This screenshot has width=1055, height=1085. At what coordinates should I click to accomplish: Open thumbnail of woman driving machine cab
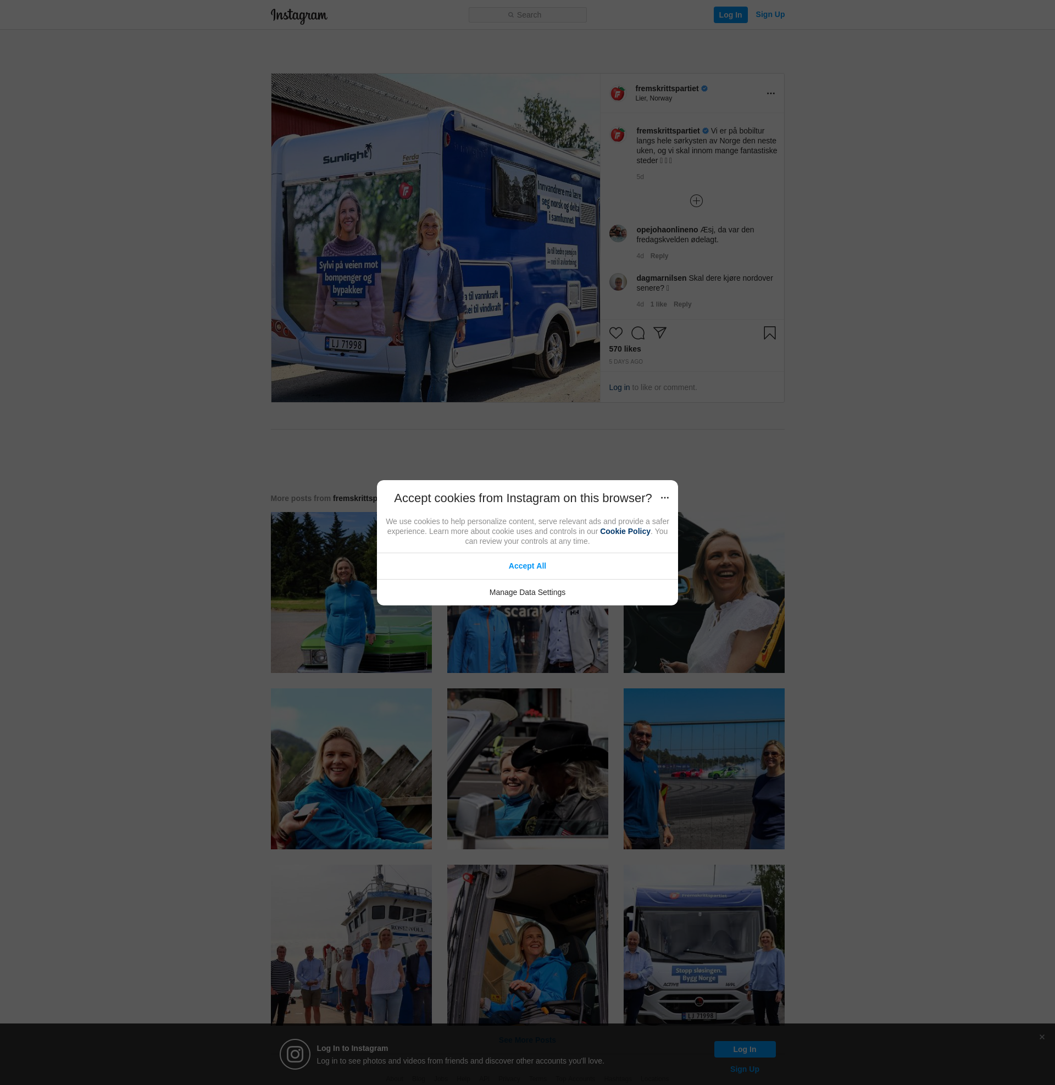point(527,945)
